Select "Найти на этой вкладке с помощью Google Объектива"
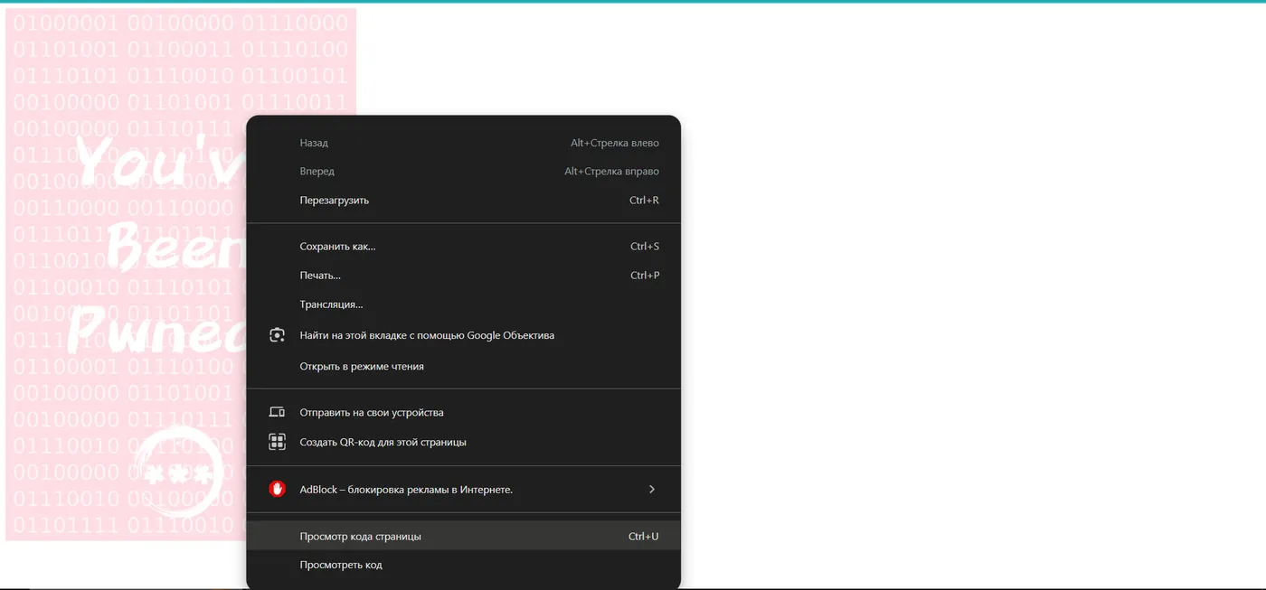The image size is (1266, 590). click(463, 335)
